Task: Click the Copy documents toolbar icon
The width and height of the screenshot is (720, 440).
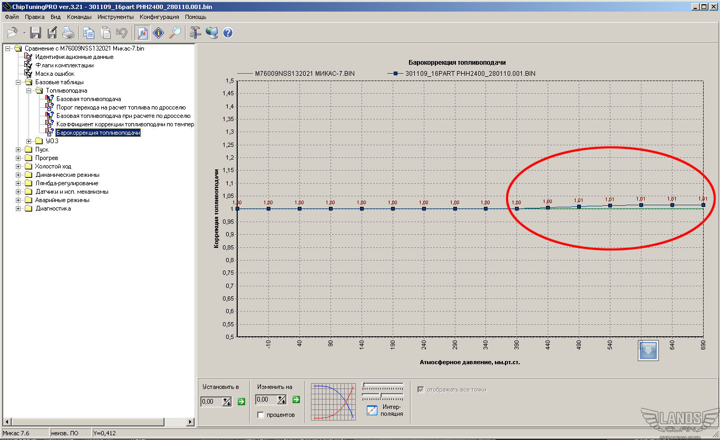Action: click(89, 33)
